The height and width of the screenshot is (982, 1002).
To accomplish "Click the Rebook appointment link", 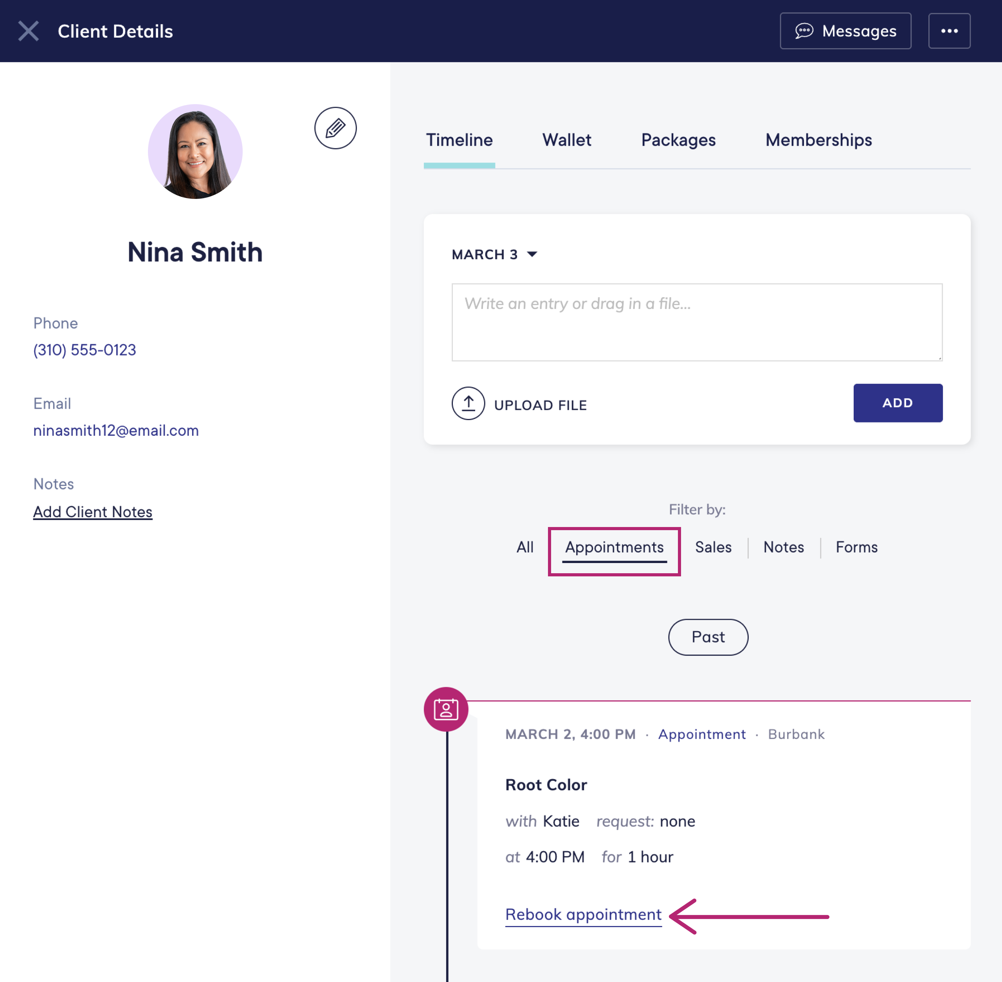I will click(x=583, y=914).
